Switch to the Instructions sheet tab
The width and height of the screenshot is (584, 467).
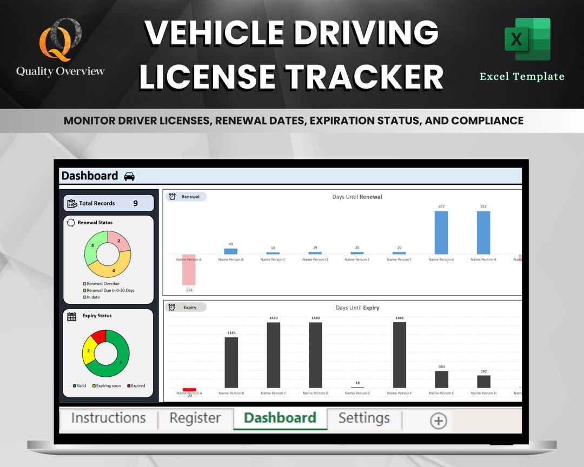tap(108, 418)
